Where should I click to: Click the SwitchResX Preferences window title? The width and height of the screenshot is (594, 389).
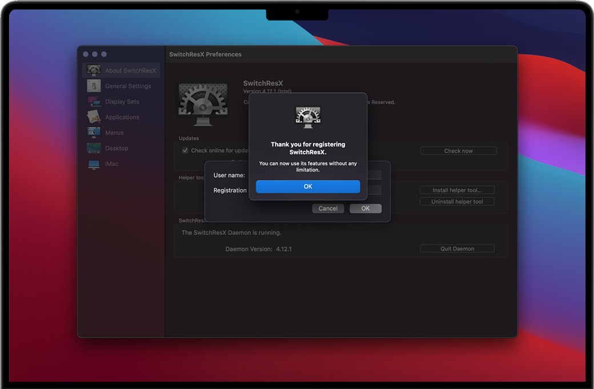coord(205,54)
